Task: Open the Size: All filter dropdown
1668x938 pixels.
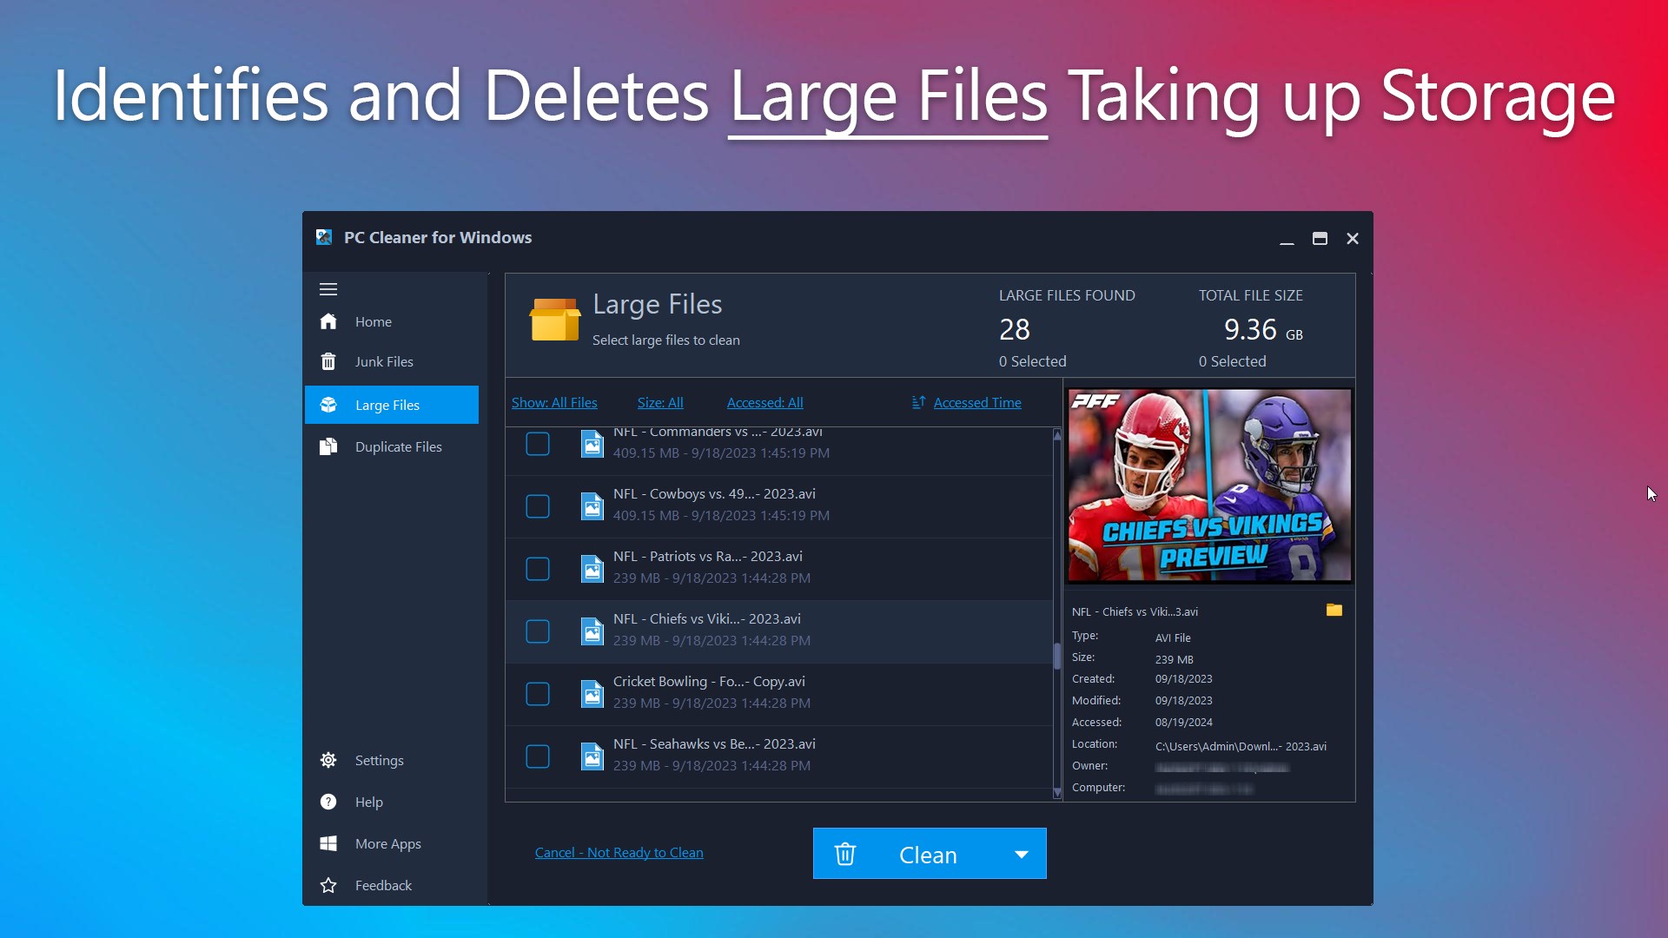Action: pos(660,402)
